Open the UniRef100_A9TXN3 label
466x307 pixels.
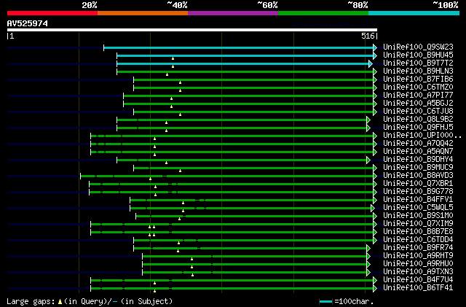[x=418, y=272]
